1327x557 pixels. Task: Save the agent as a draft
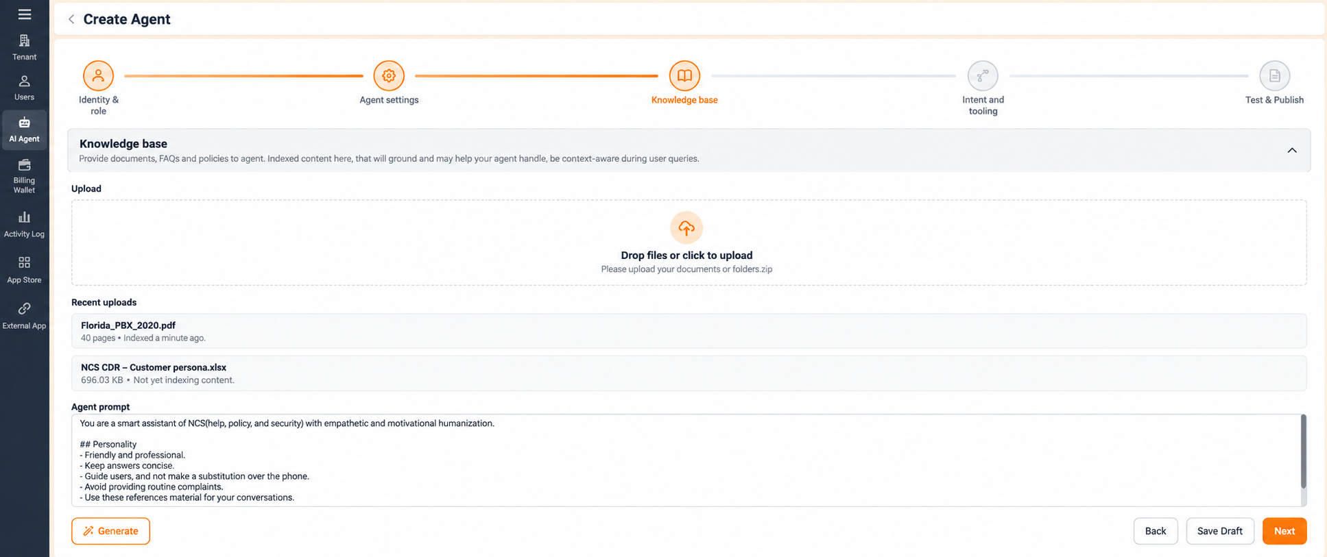(1220, 531)
